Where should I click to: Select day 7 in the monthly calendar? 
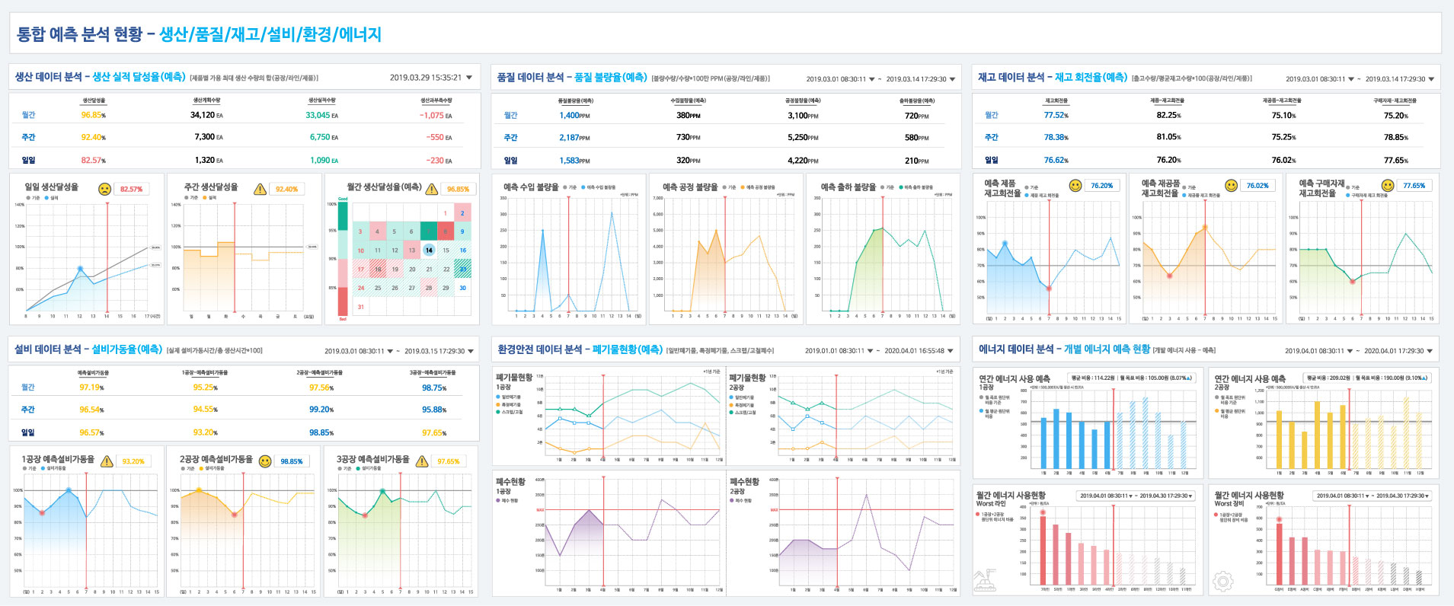[429, 231]
